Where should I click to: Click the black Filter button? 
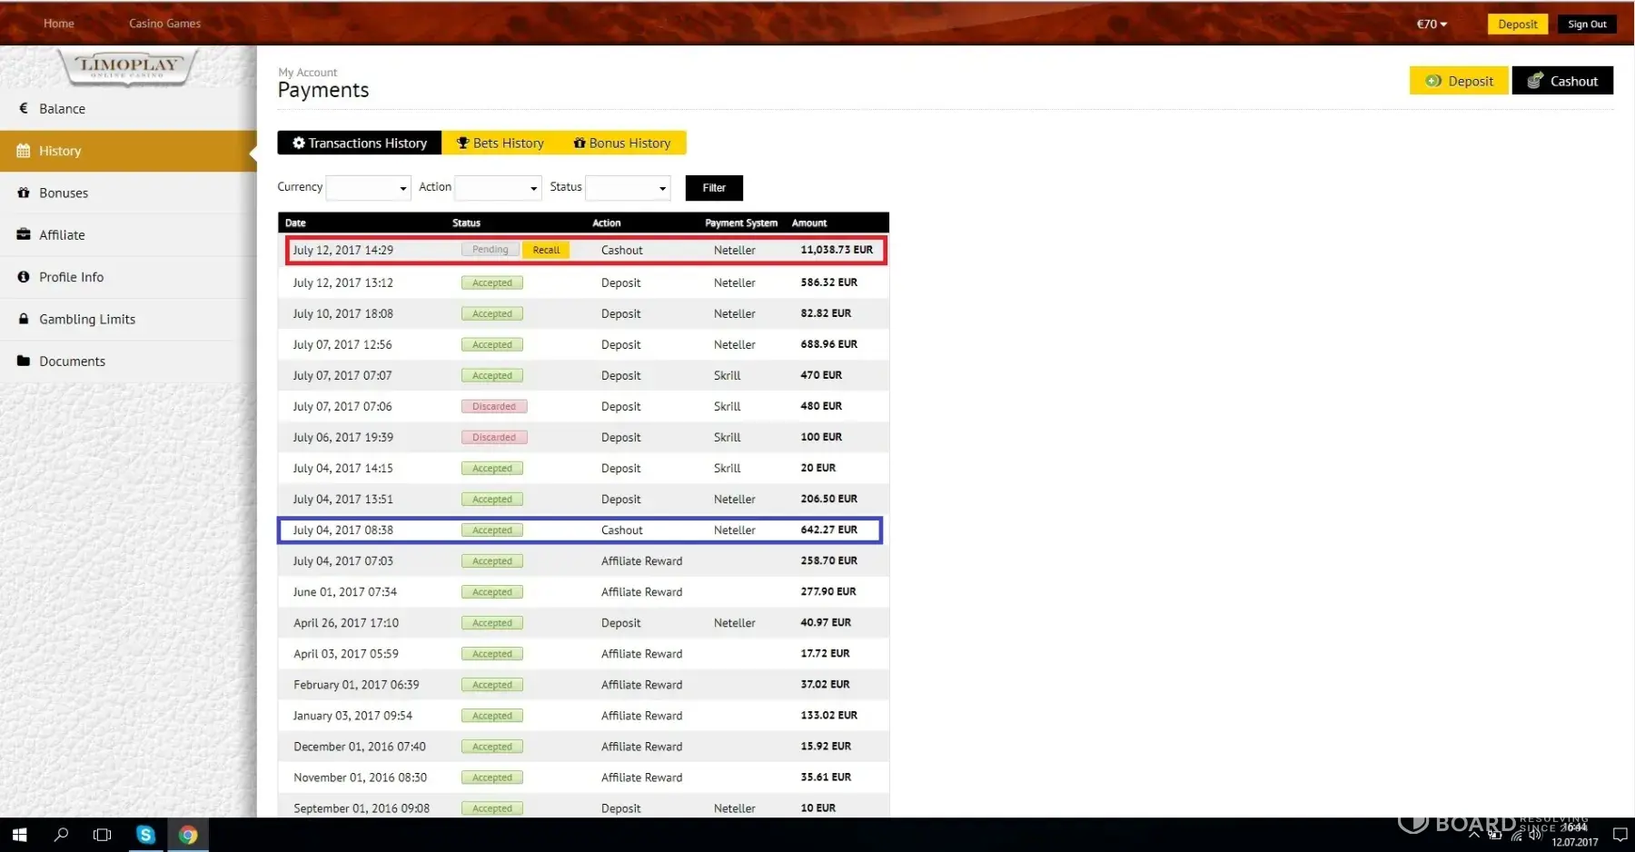714,188
